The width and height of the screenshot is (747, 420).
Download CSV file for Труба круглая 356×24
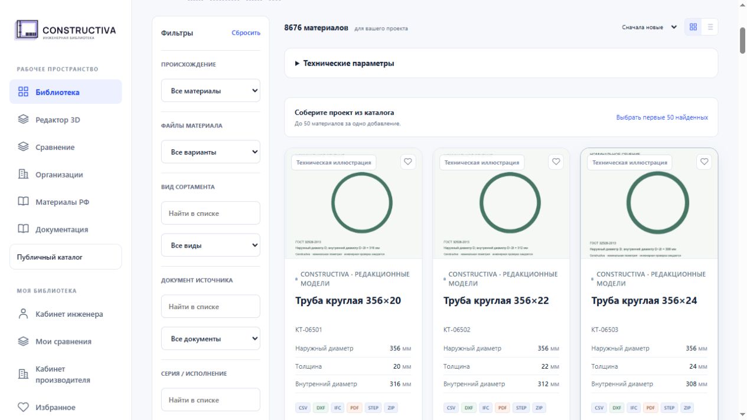pyautogui.click(x=599, y=408)
